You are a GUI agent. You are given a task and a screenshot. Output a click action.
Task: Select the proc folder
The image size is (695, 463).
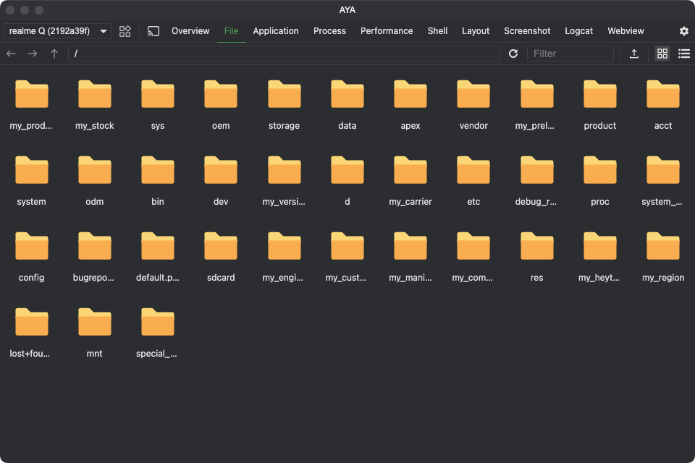(599, 181)
